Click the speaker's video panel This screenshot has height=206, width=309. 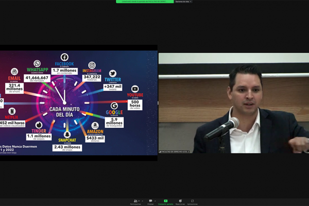point(234,103)
